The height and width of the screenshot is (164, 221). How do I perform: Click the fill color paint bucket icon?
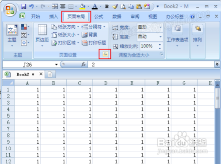point(82,7)
